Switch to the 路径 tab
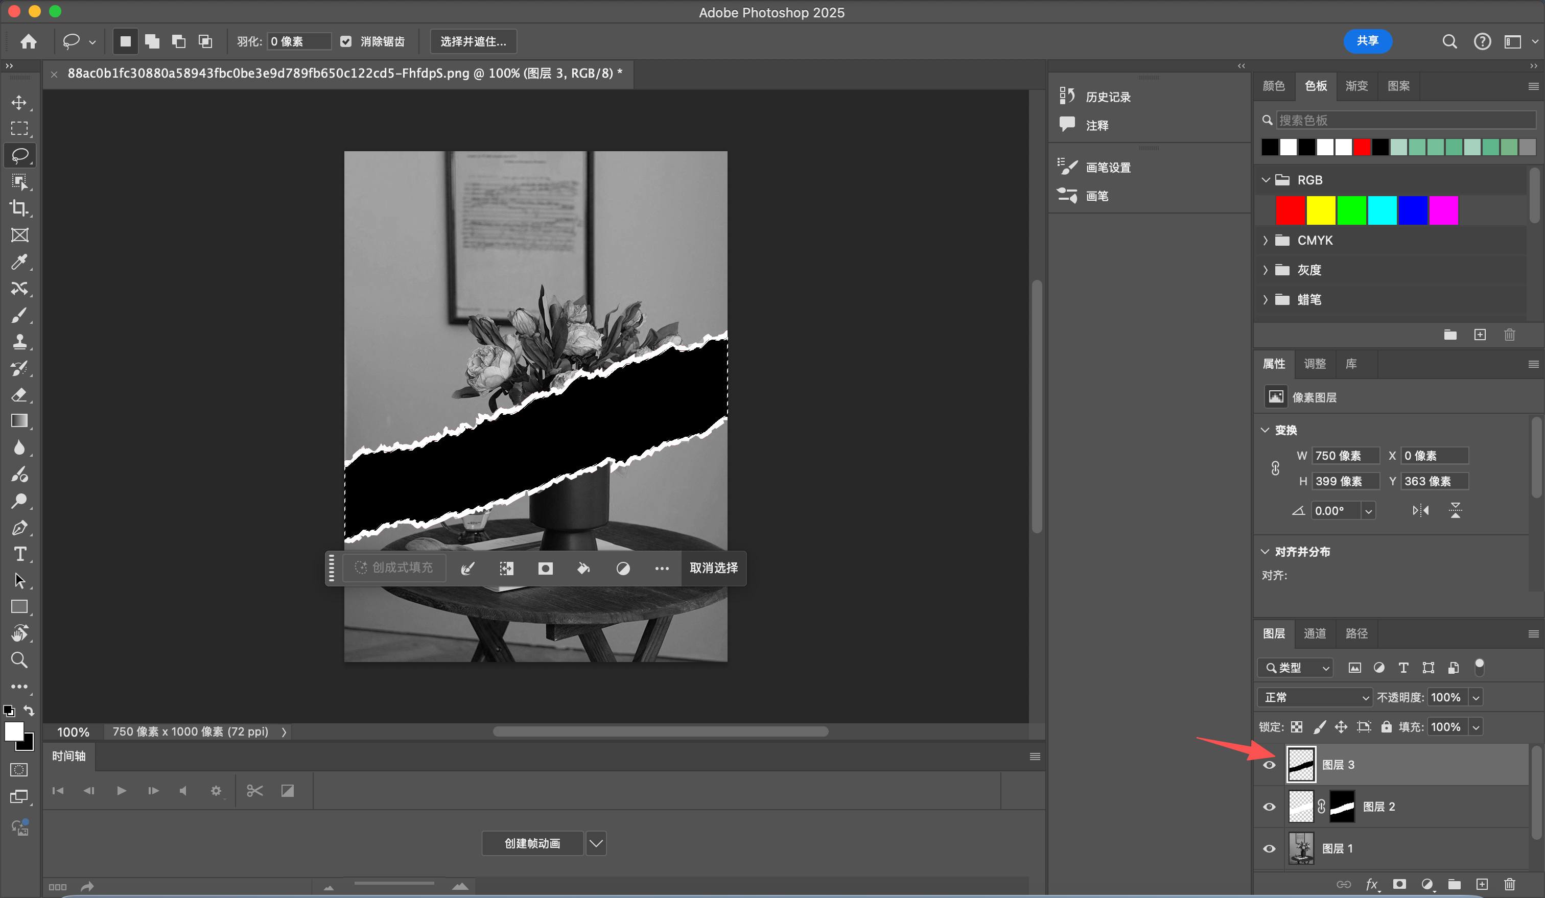Image resolution: width=1545 pixels, height=898 pixels. (1356, 634)
